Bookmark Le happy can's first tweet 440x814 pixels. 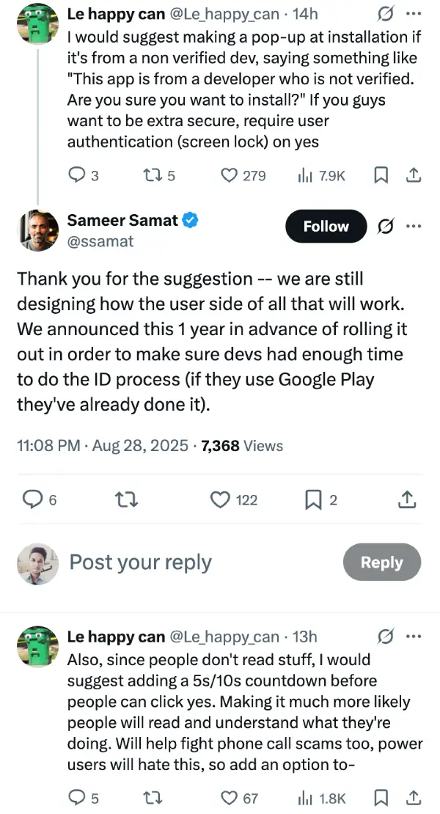click(x=381, y=175)
